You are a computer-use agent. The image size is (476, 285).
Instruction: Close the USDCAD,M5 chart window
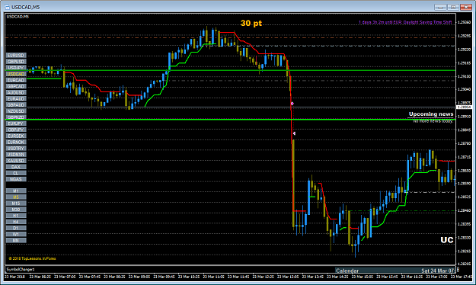pyautogui.click(x=465, y=7)
